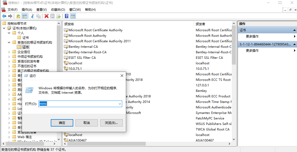Open the 窗口(W) menu
Viewport: 297px width, 152px height.
[75, 10]
